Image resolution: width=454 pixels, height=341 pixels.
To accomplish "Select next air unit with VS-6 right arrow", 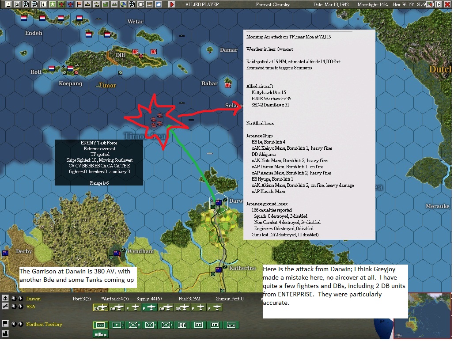I will [x=21, y=306].
